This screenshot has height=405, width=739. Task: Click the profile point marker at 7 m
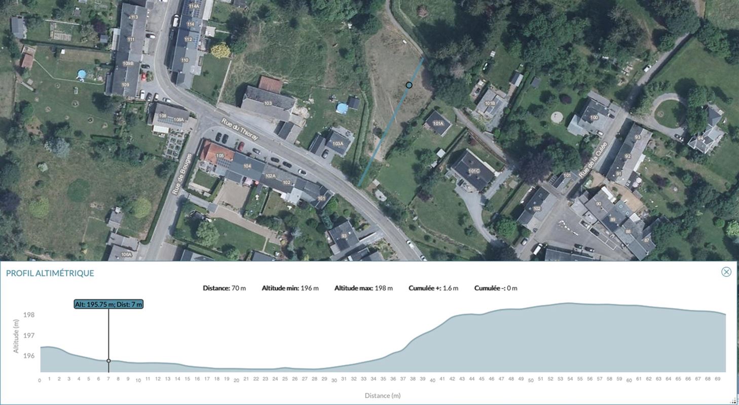tap(108, 361)
